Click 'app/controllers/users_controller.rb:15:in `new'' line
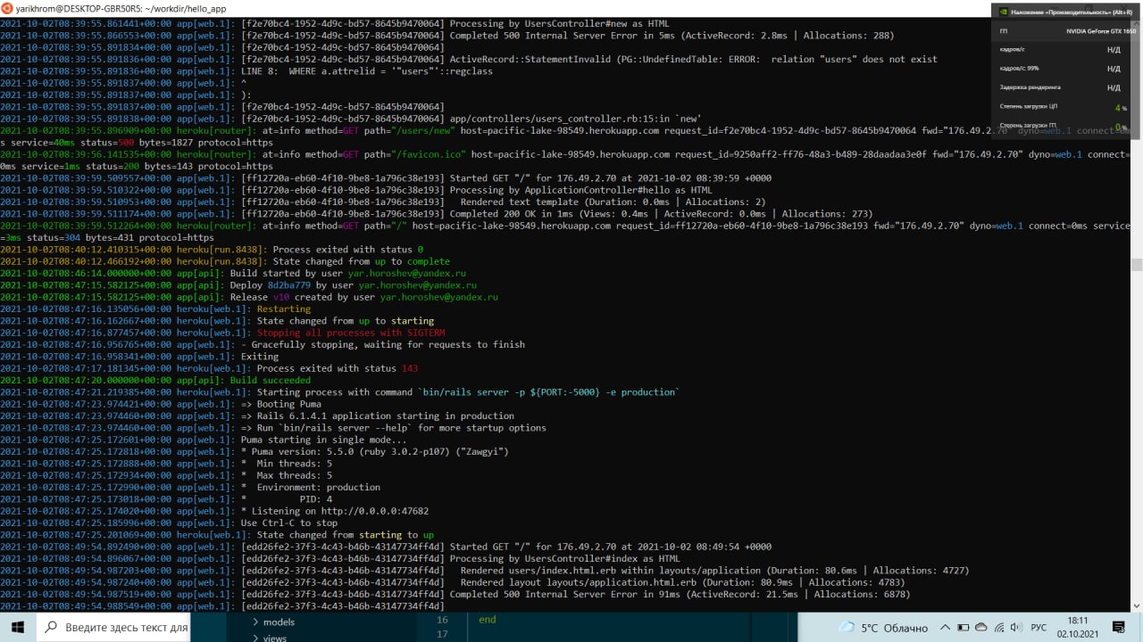This screenshot has width=1143, height=642. coord(575,119)
